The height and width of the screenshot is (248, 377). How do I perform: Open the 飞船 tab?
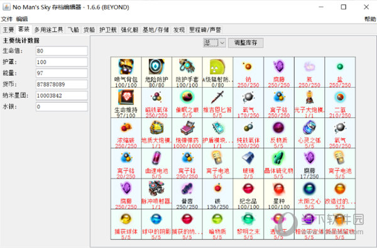point(73,29)
